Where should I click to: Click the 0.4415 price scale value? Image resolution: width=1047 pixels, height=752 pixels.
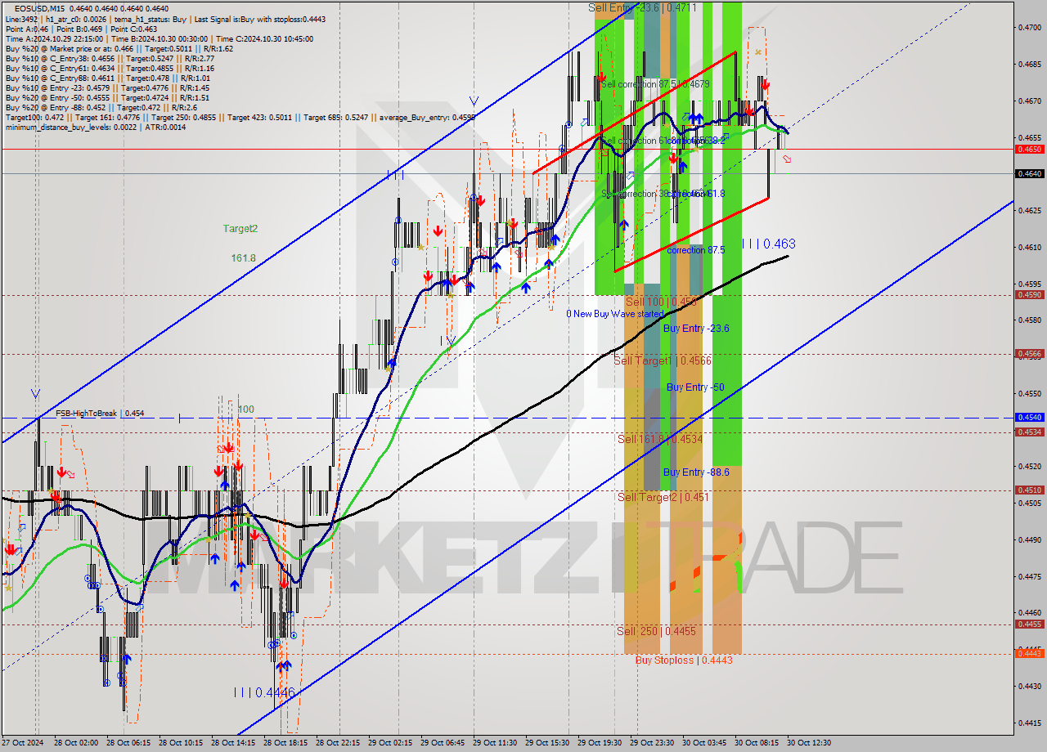[x=1029, y=723]
